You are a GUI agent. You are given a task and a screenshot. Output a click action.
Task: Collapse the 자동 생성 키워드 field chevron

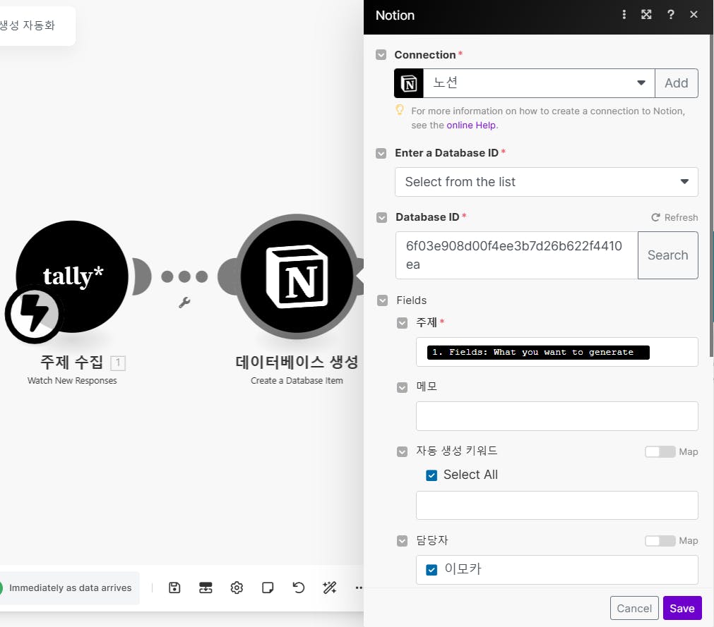coord(402,451)
